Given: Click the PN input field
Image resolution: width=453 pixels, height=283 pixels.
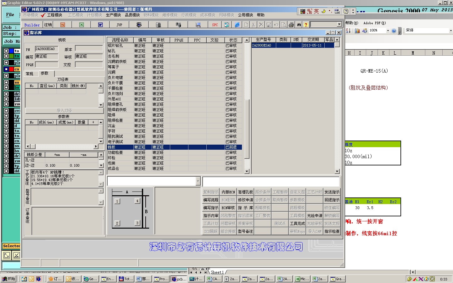Looking at the screenshot, I should [47, 49].
